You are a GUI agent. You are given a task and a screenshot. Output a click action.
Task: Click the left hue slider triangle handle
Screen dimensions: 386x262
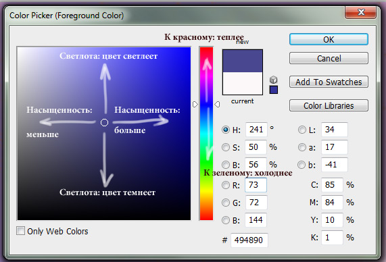coord(195,104)
